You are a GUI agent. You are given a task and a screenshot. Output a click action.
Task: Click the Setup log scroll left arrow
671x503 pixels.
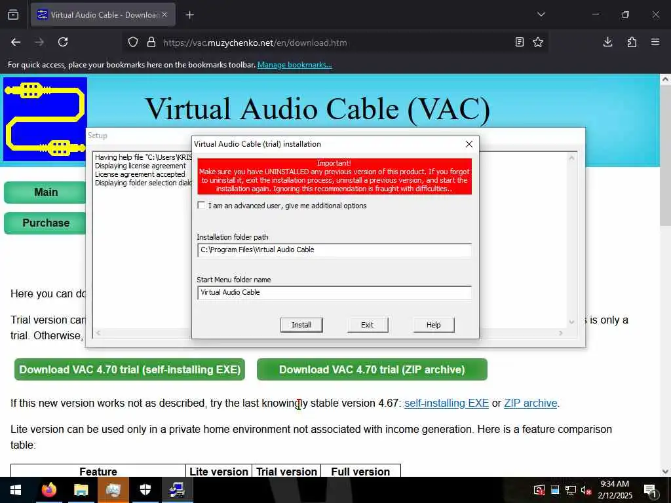coord(98,333)
